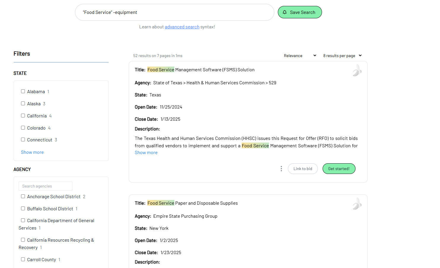440x268 pixels.
Task: Enable the Connecticut state filter
Action: pyautogui.click(x=23, y=140)
